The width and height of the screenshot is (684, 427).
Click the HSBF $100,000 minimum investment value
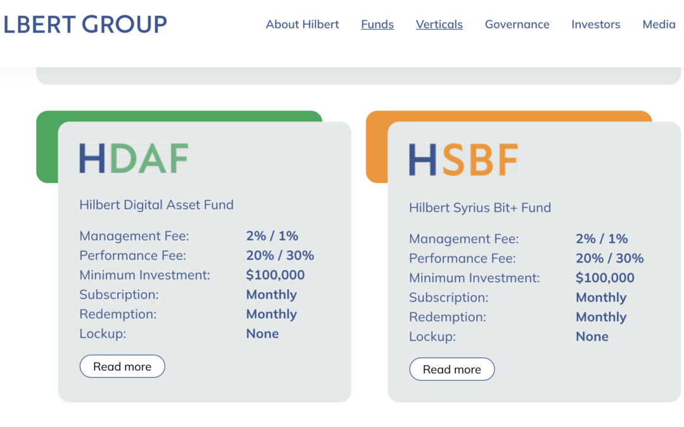605,278
